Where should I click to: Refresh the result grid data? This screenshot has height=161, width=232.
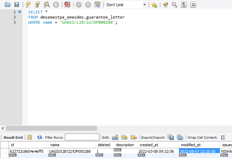pyautogui.click(x=39, y=137)
